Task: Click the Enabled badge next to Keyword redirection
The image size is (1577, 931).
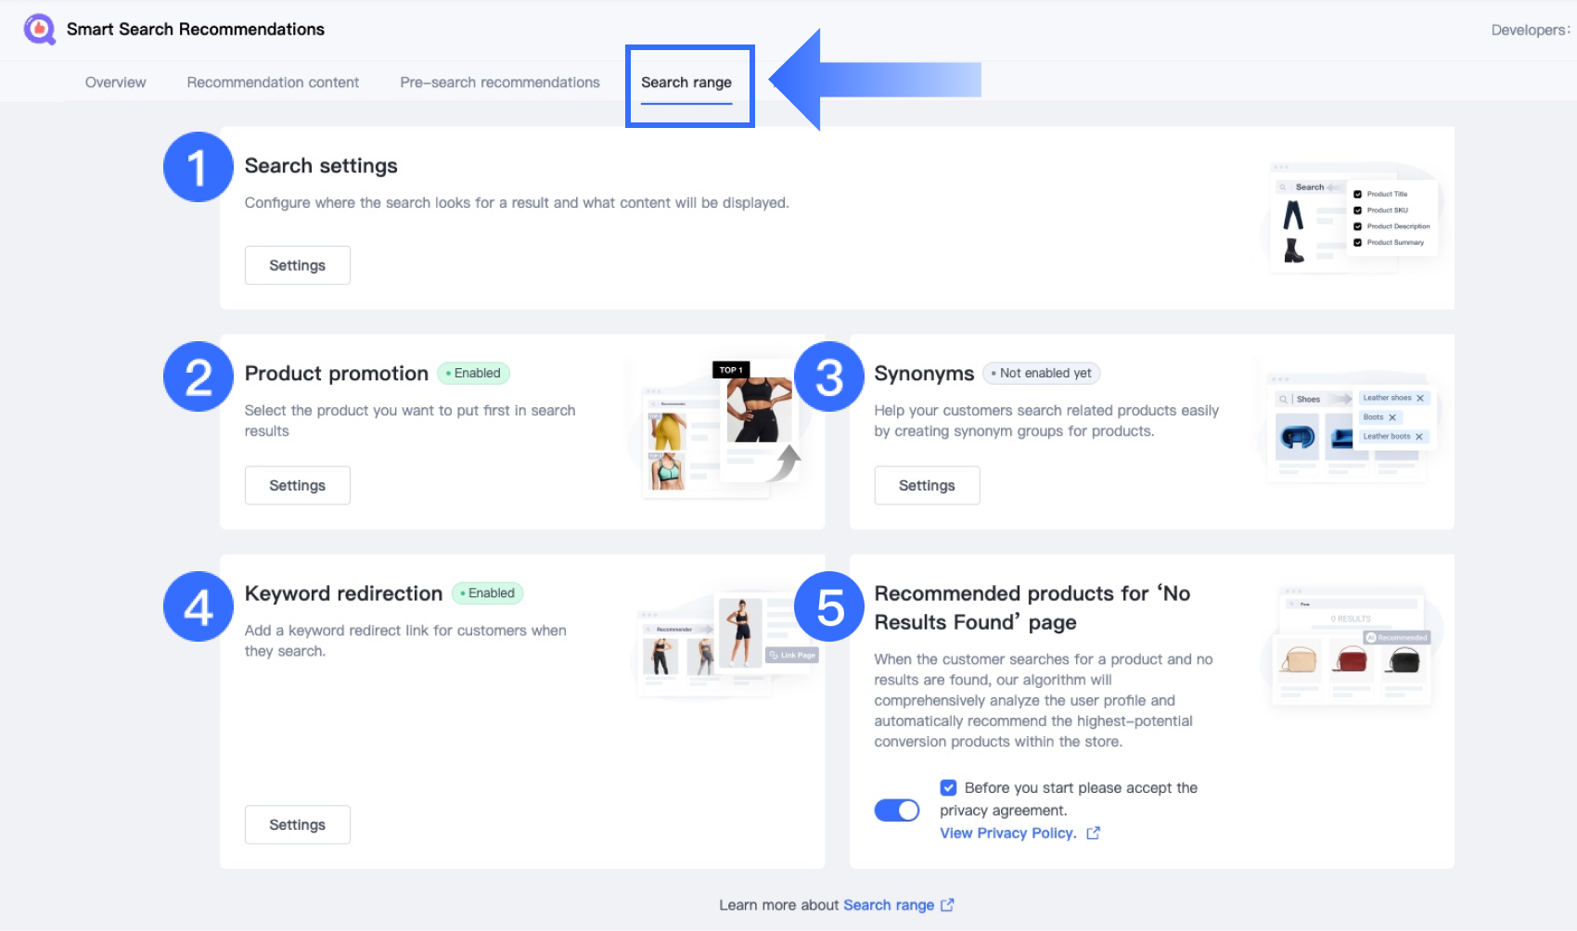Action: point(488,593)
